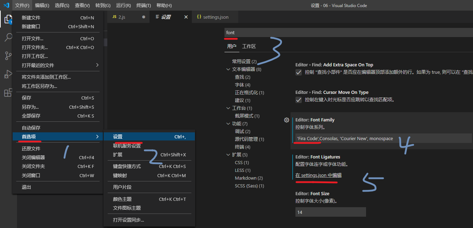
Task: Switch to 工作区 settings scope
Action: pos(249,46)
